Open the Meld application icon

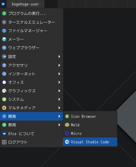[x=67, y=125]
